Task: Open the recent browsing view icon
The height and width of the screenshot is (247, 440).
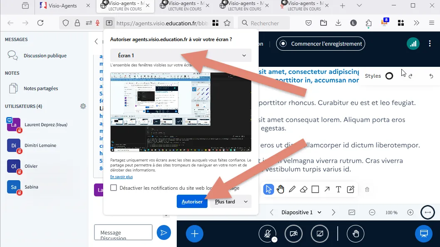Action: click(25, 5)
